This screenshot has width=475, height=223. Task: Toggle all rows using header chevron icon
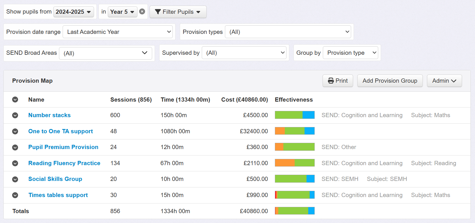coord(15,99)
